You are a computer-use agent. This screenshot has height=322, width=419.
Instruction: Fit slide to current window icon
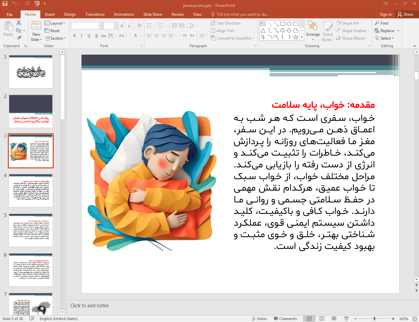(414, 319)
